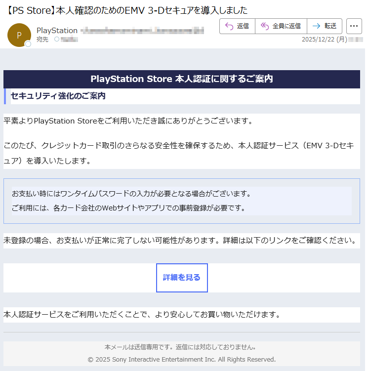Click the 返信 (Reply) arrow button
Image resolution: width=369 pixels, height=371 pixels.
click(237, 26)
